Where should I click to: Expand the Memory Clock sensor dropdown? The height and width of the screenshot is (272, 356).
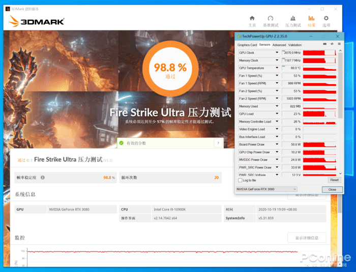point(277,60)
